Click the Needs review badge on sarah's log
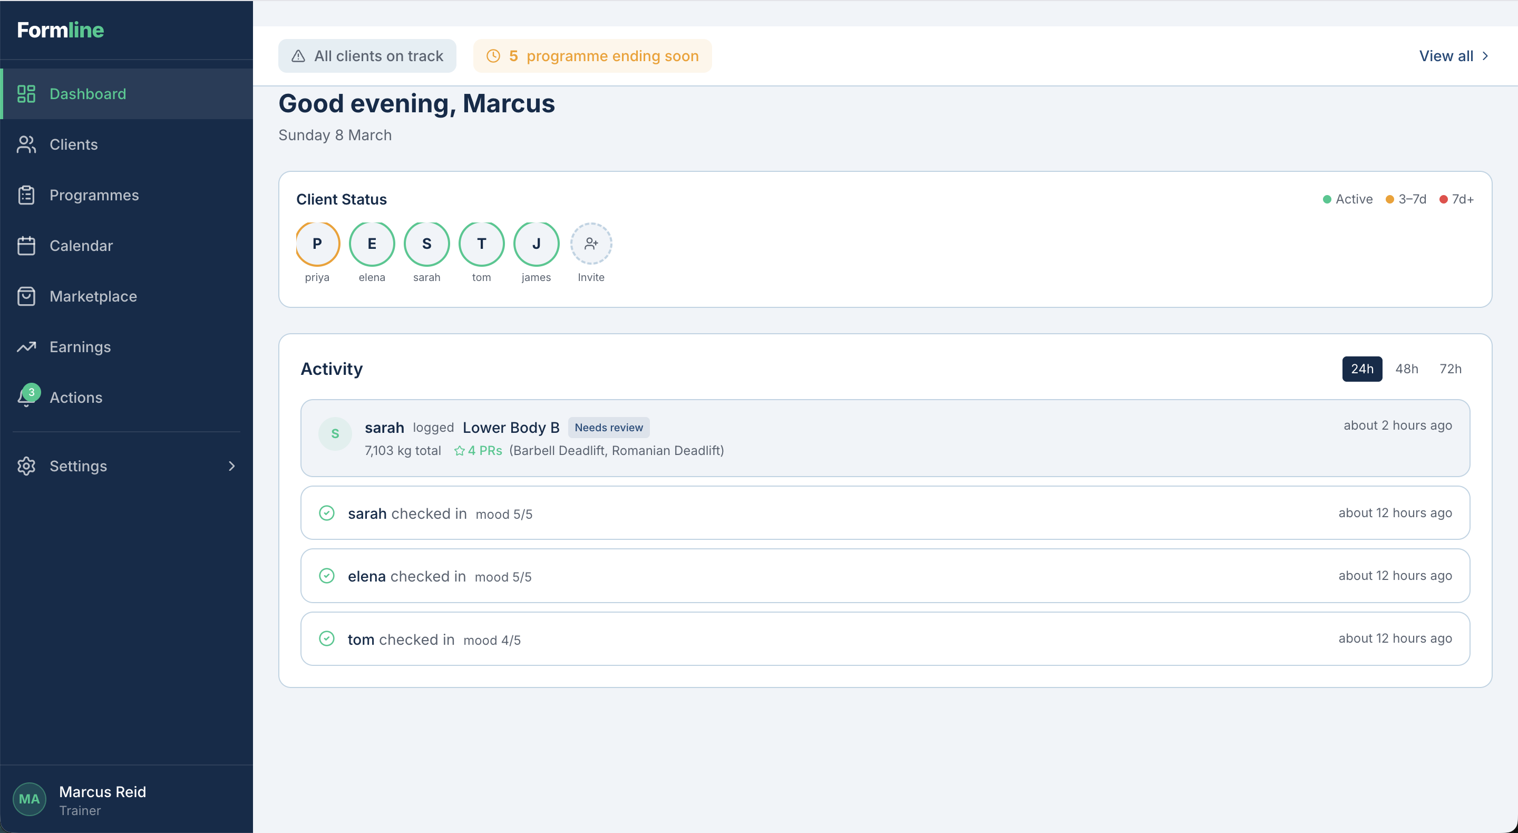Screen dimensions: 1518x833 click(x=609, y=427)
